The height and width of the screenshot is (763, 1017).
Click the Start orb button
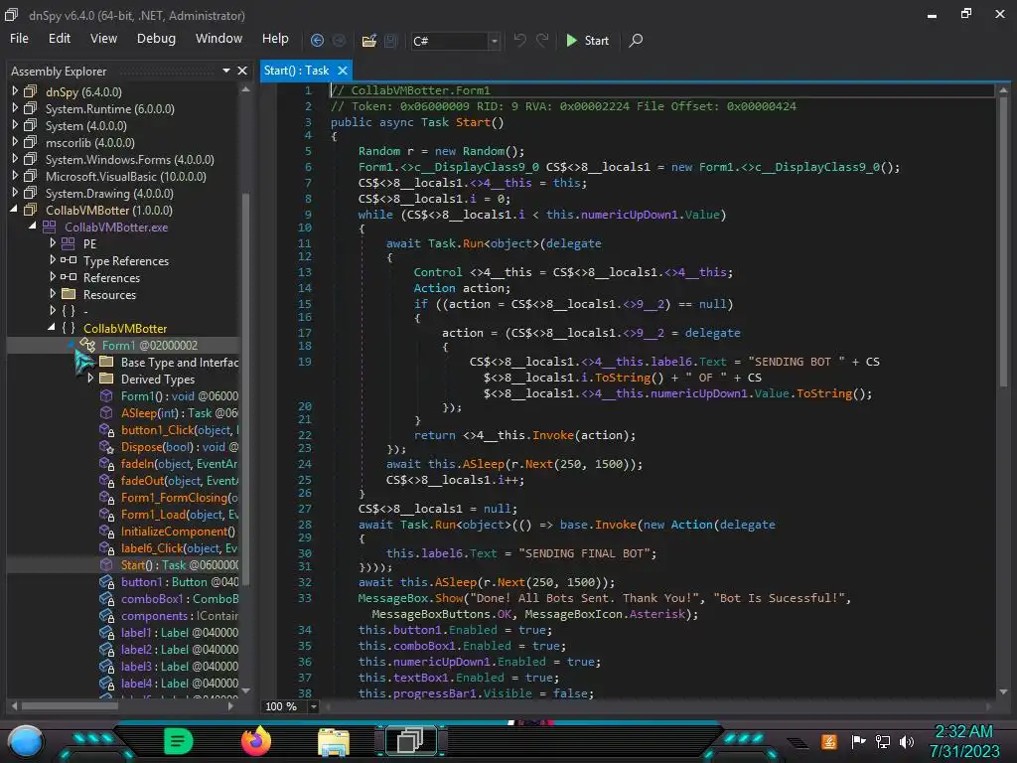pyautogui.click(x=25, y=741)
